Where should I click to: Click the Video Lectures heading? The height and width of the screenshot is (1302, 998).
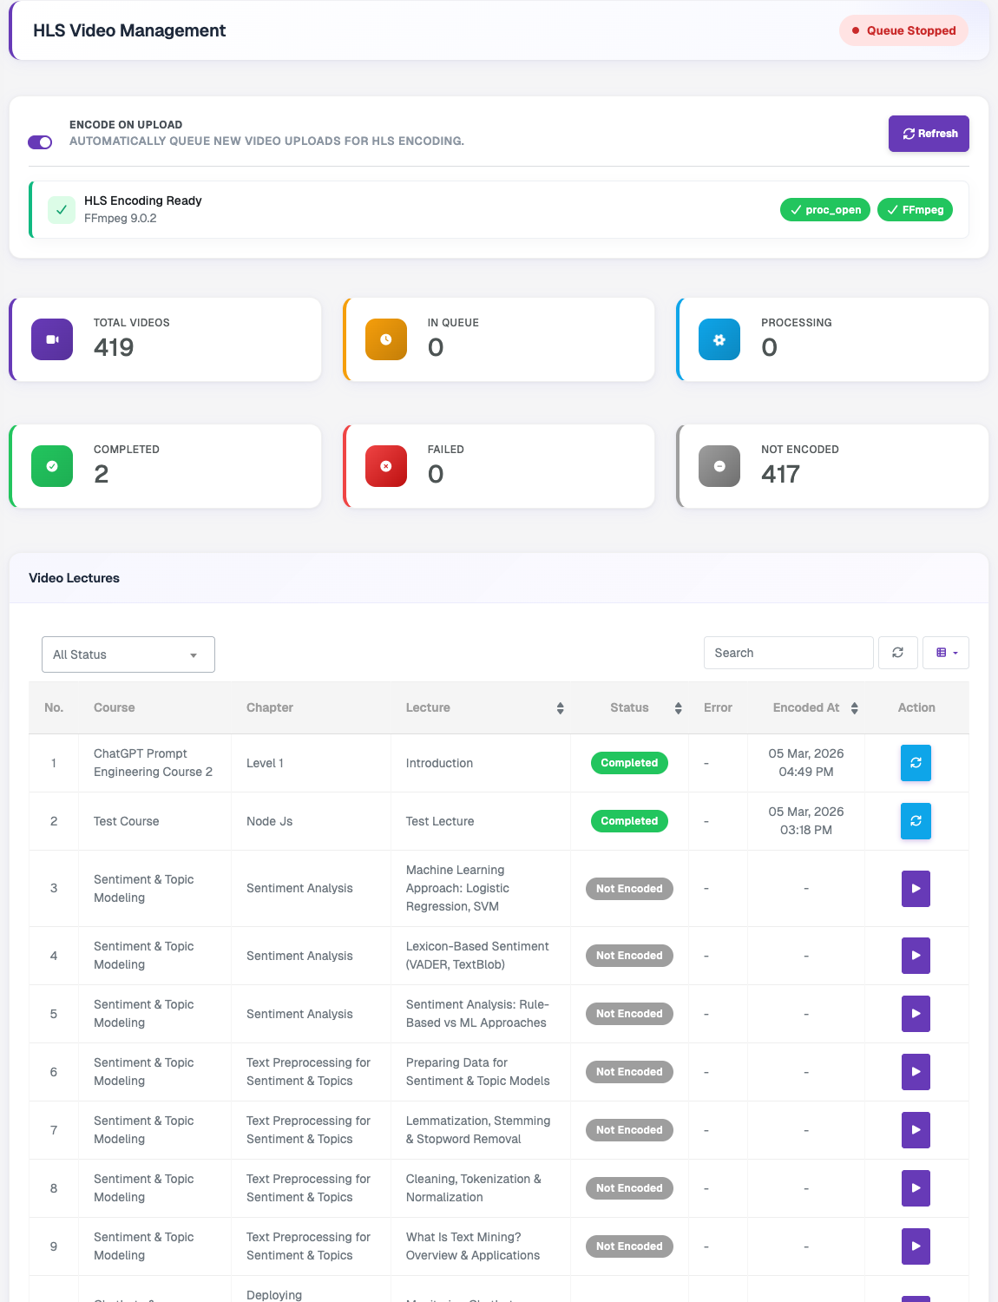75,578
